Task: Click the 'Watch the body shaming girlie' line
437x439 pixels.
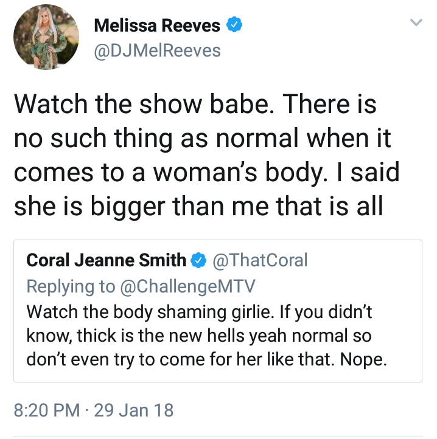Action: click(x=199, y=312)
